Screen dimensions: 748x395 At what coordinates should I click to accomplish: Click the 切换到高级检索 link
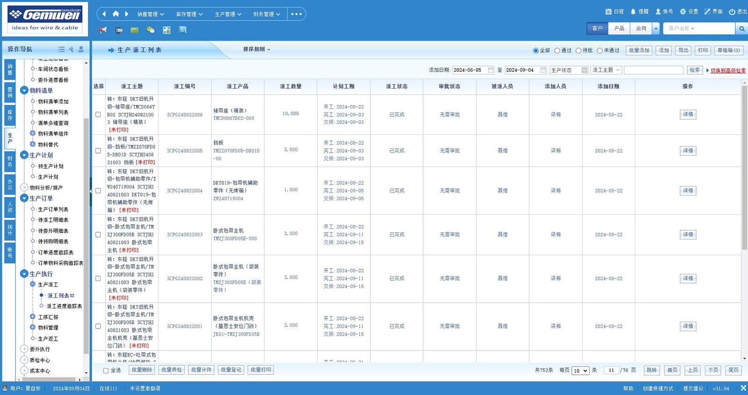(x=727, y=71)
